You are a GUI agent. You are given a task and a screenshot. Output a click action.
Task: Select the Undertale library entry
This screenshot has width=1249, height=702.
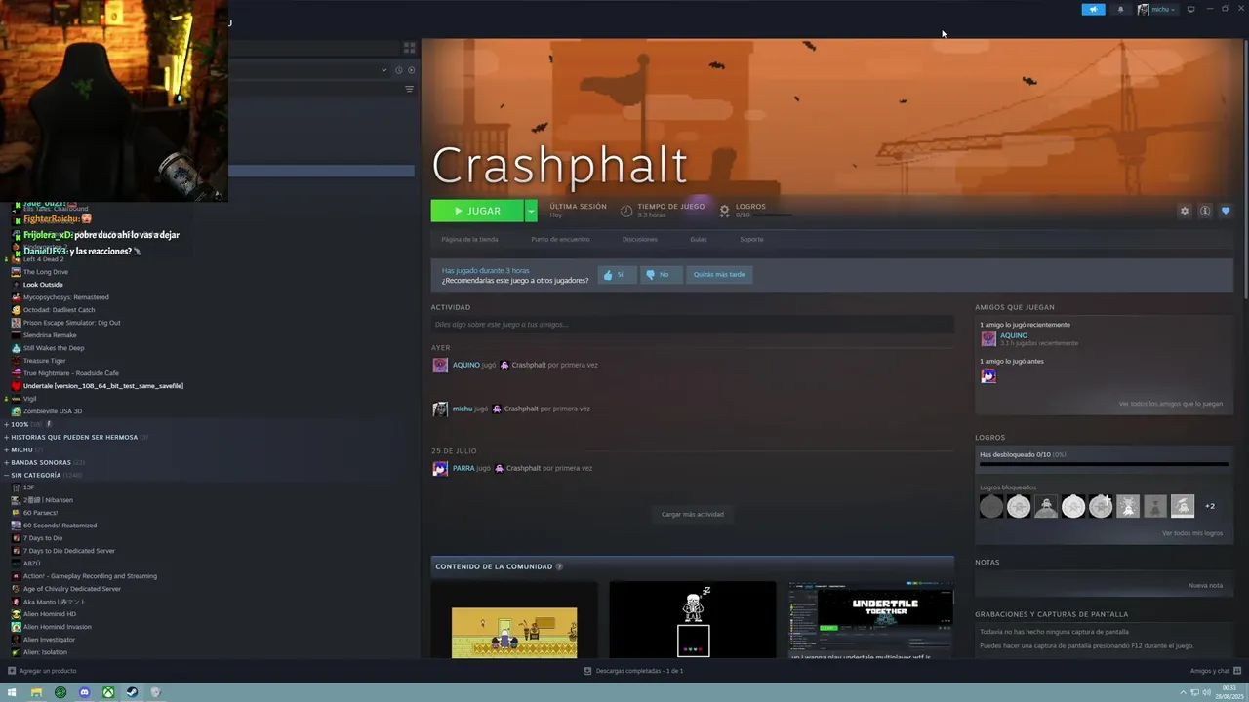(x=102, y=386)
